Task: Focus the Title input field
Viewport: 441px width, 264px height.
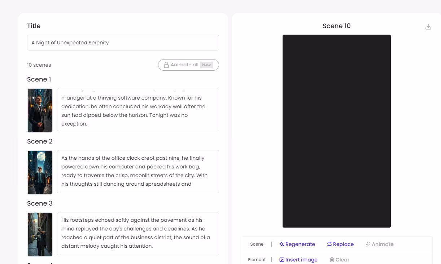Action: coord(123,43)
